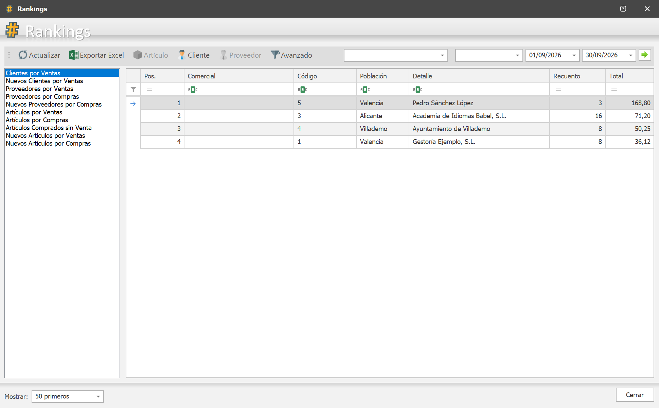This screenshot has width=659, height=408.
Task: Click Pos. column equals filter icon
Action: 149,90
